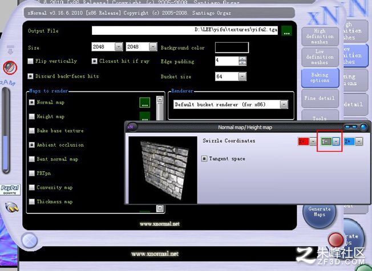Screen dimensions: 372x271
Task: Click the Edge padding value field
Action: 227,61
